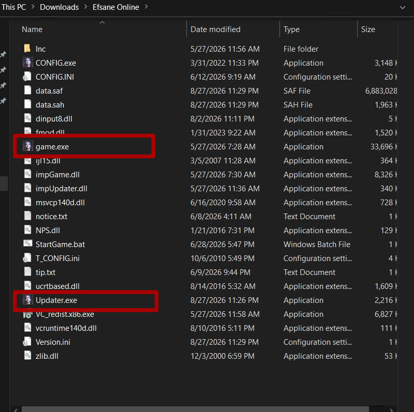
Task: Click the horizontal scrollbar right arrow
Action: [x=391, y=409]
